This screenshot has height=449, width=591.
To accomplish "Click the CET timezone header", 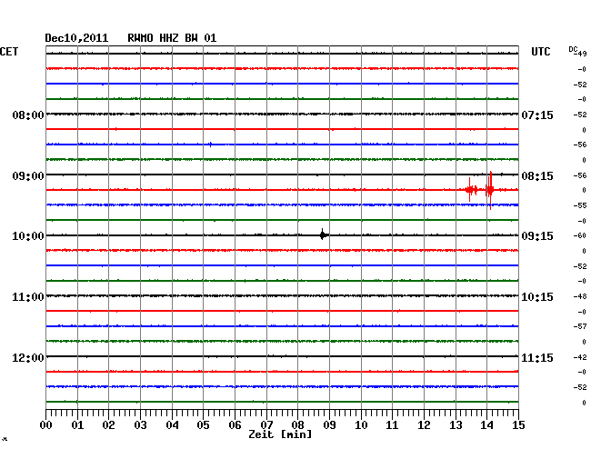I will click(x=9, y=52).
